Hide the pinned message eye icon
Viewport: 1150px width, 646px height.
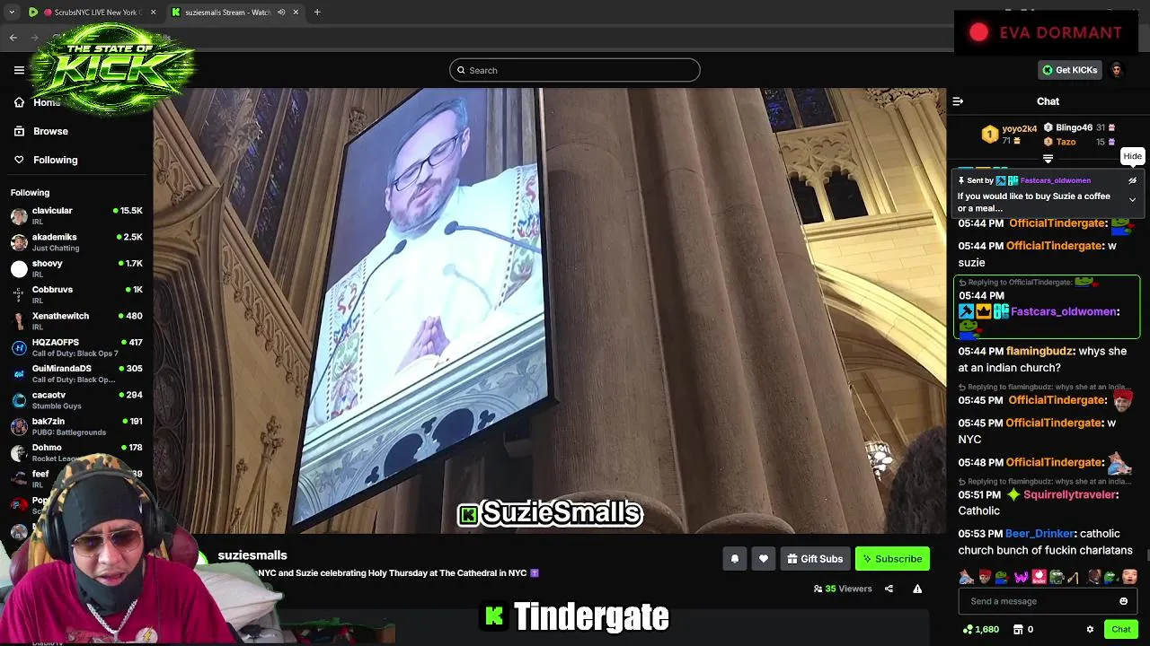[1132, 180]
